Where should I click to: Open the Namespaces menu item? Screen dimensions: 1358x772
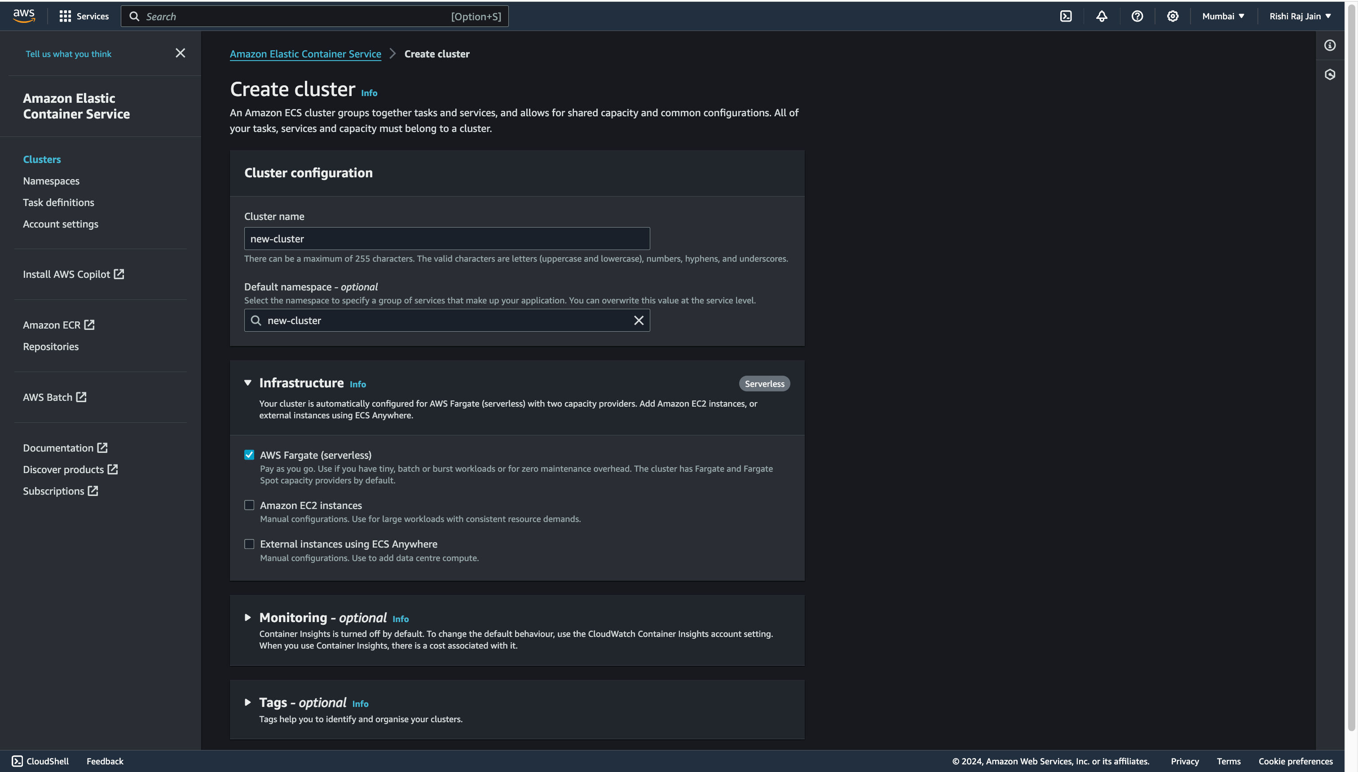coord(50,180)
